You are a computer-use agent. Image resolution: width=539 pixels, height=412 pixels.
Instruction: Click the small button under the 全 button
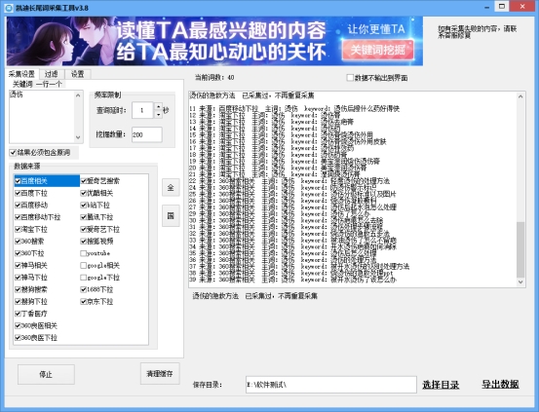tap(171, 216)
